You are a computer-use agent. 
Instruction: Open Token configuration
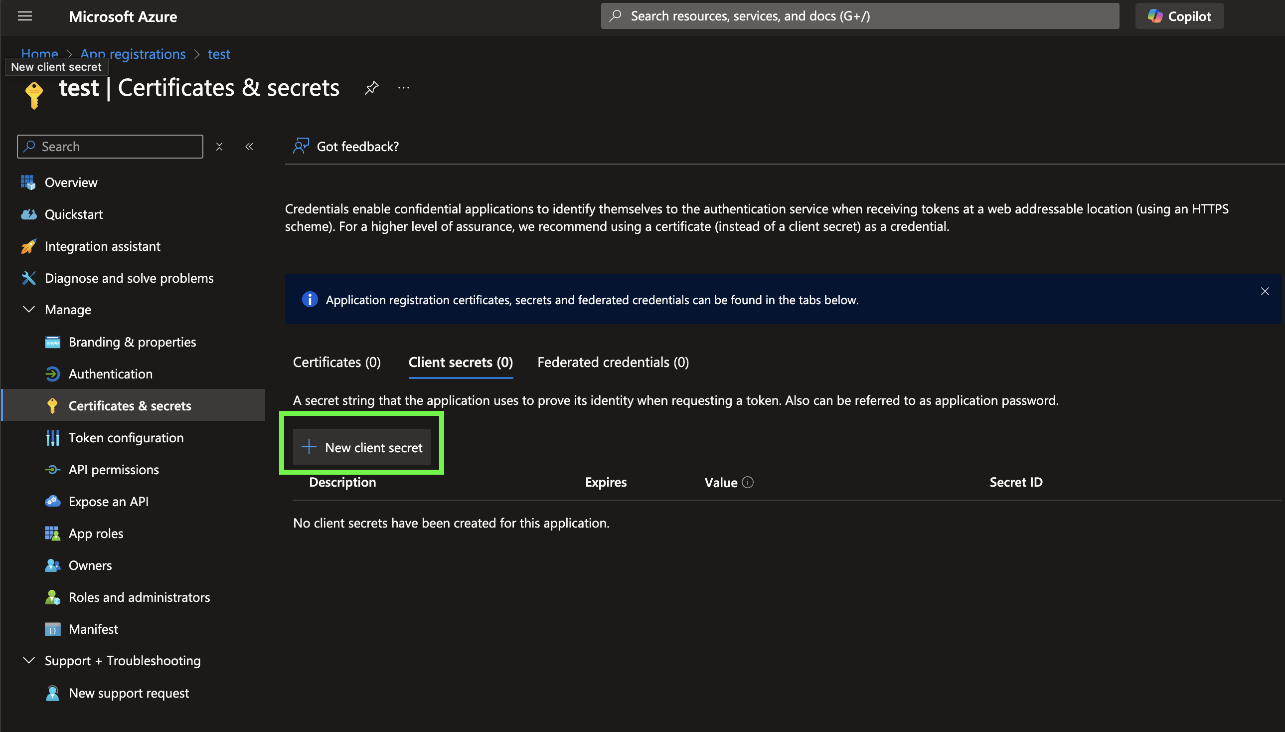(126, 438)
